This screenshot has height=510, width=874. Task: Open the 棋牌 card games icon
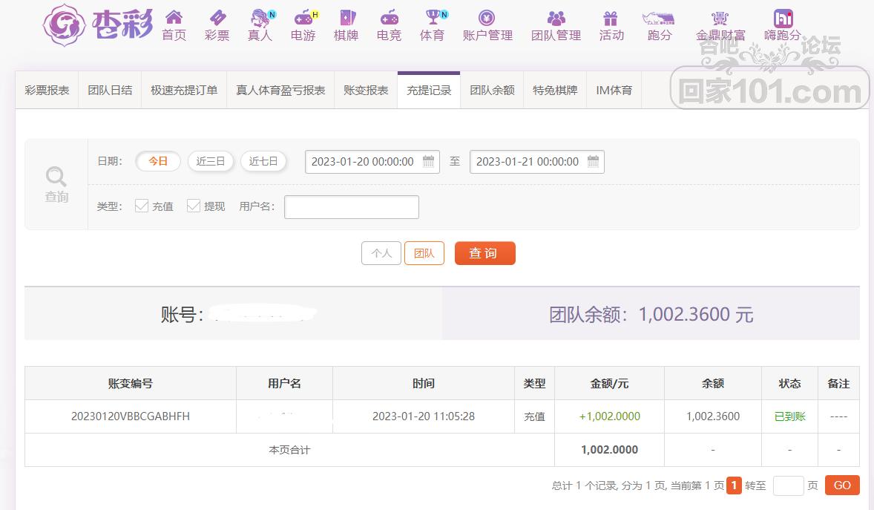(x=346, y=18)
